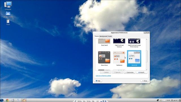Viewport: 181px width, 102px height.
Task: Click the close X icon on bottom toolbar
Action: coord(105,101)
